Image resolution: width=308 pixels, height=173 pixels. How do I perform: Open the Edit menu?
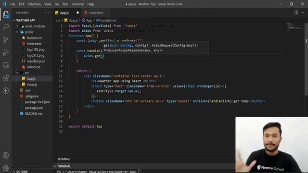[x=21, y=4]
